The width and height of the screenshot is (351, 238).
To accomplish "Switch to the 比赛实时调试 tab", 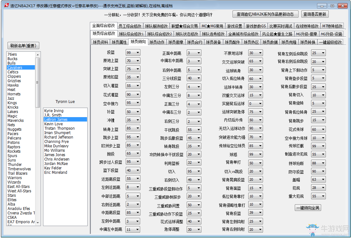I will (281, 26).
